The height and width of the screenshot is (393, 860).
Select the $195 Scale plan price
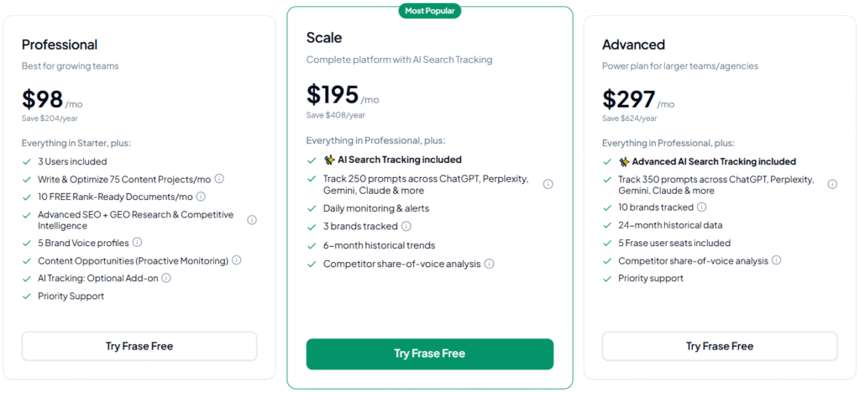pos(333,95)
